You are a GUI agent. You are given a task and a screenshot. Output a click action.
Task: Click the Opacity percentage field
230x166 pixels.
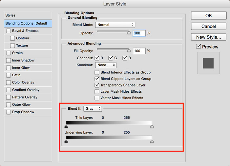(139, 33)
